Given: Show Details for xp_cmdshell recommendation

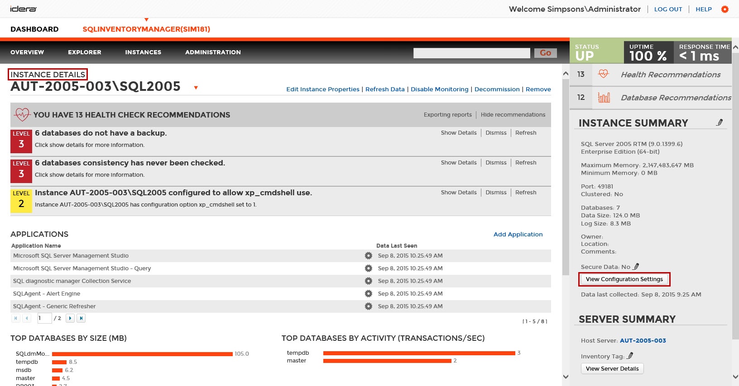Looking at the screenshot, I should (x=459, y=193).
